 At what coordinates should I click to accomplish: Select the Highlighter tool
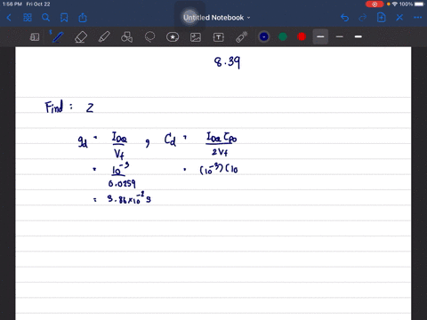[x=104, y=37]
